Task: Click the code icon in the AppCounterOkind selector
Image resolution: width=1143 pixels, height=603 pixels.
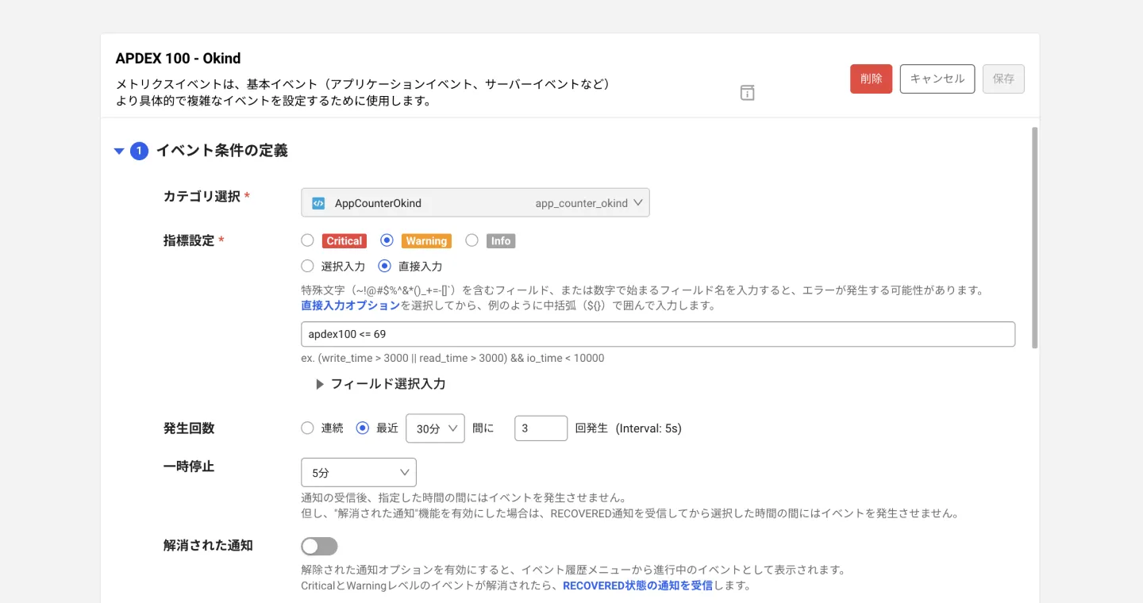Action: [317, 202]
